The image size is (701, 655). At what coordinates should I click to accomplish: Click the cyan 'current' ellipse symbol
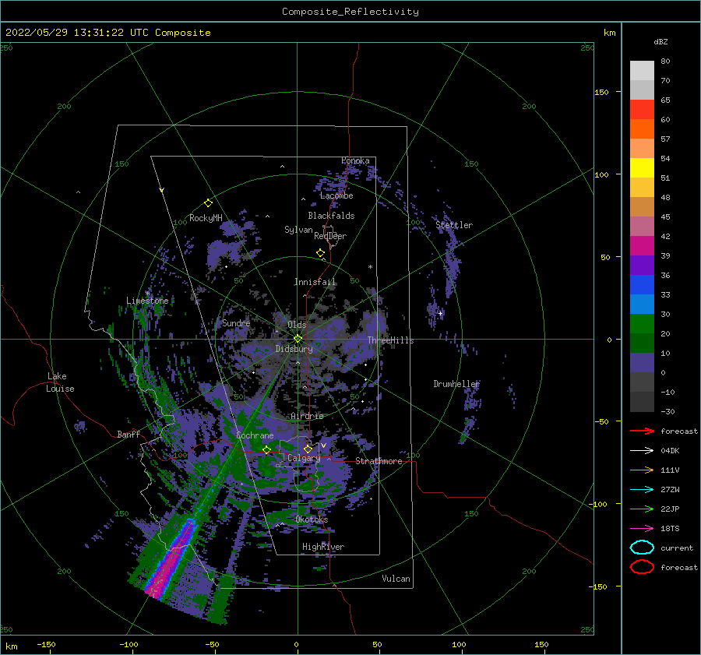642,548
